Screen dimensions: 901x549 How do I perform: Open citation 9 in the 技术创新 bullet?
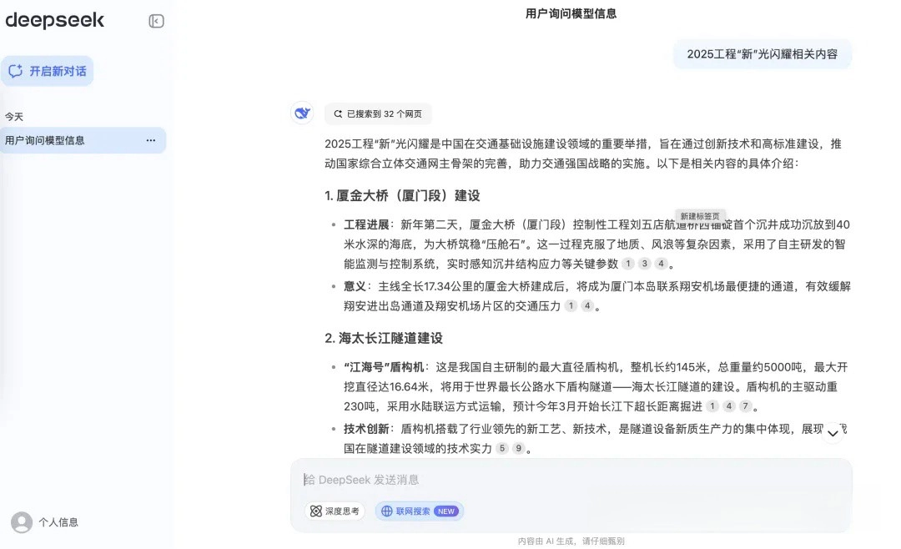(x=518, y=448)
